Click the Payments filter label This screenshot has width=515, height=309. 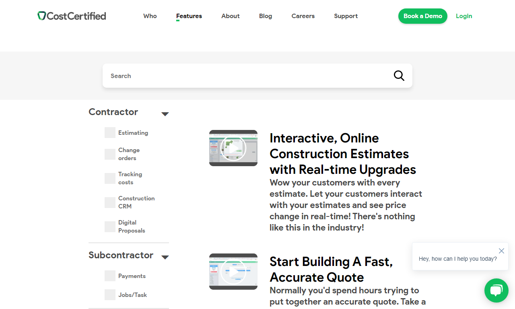point(132,276)
